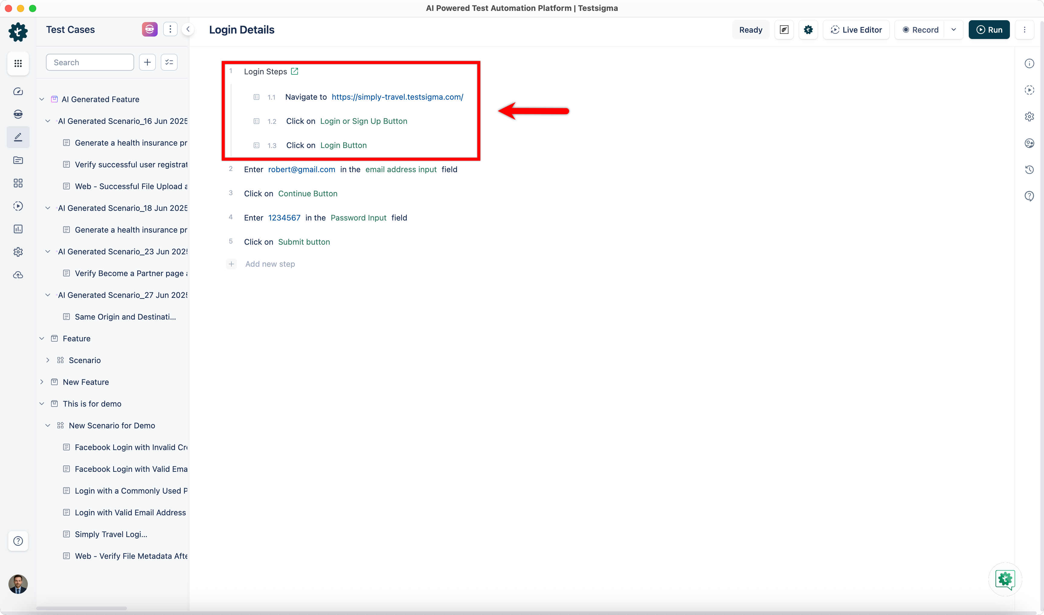Open three-dot menu beside Run button
This screenshot has height=615, width=1044.
coord(1025,30)
